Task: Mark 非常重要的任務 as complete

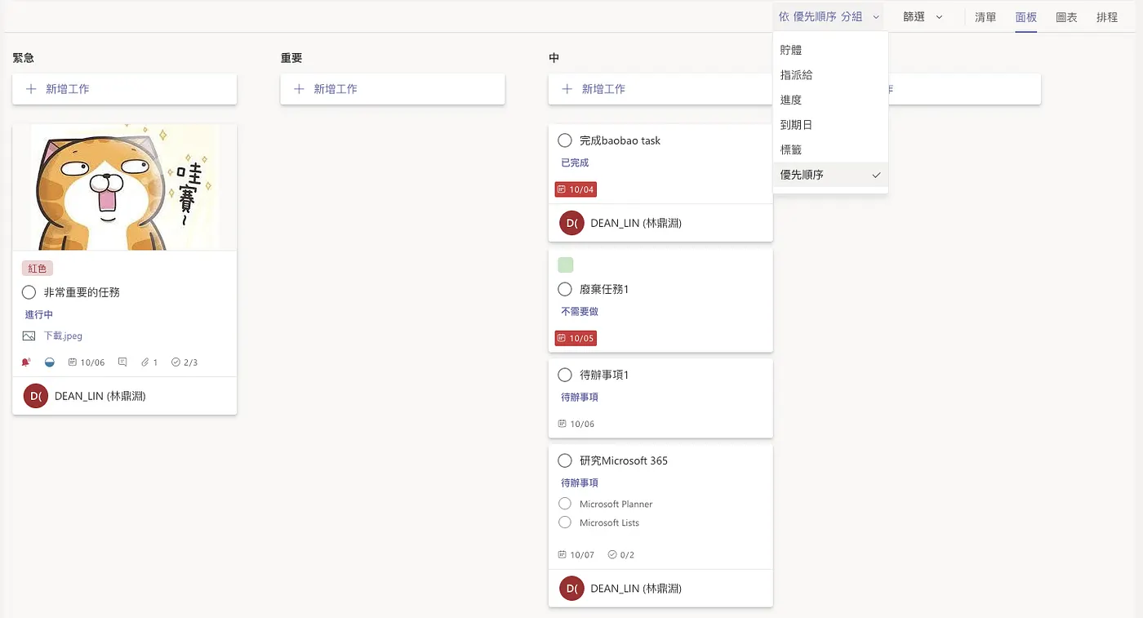Action: coord(29,291)
